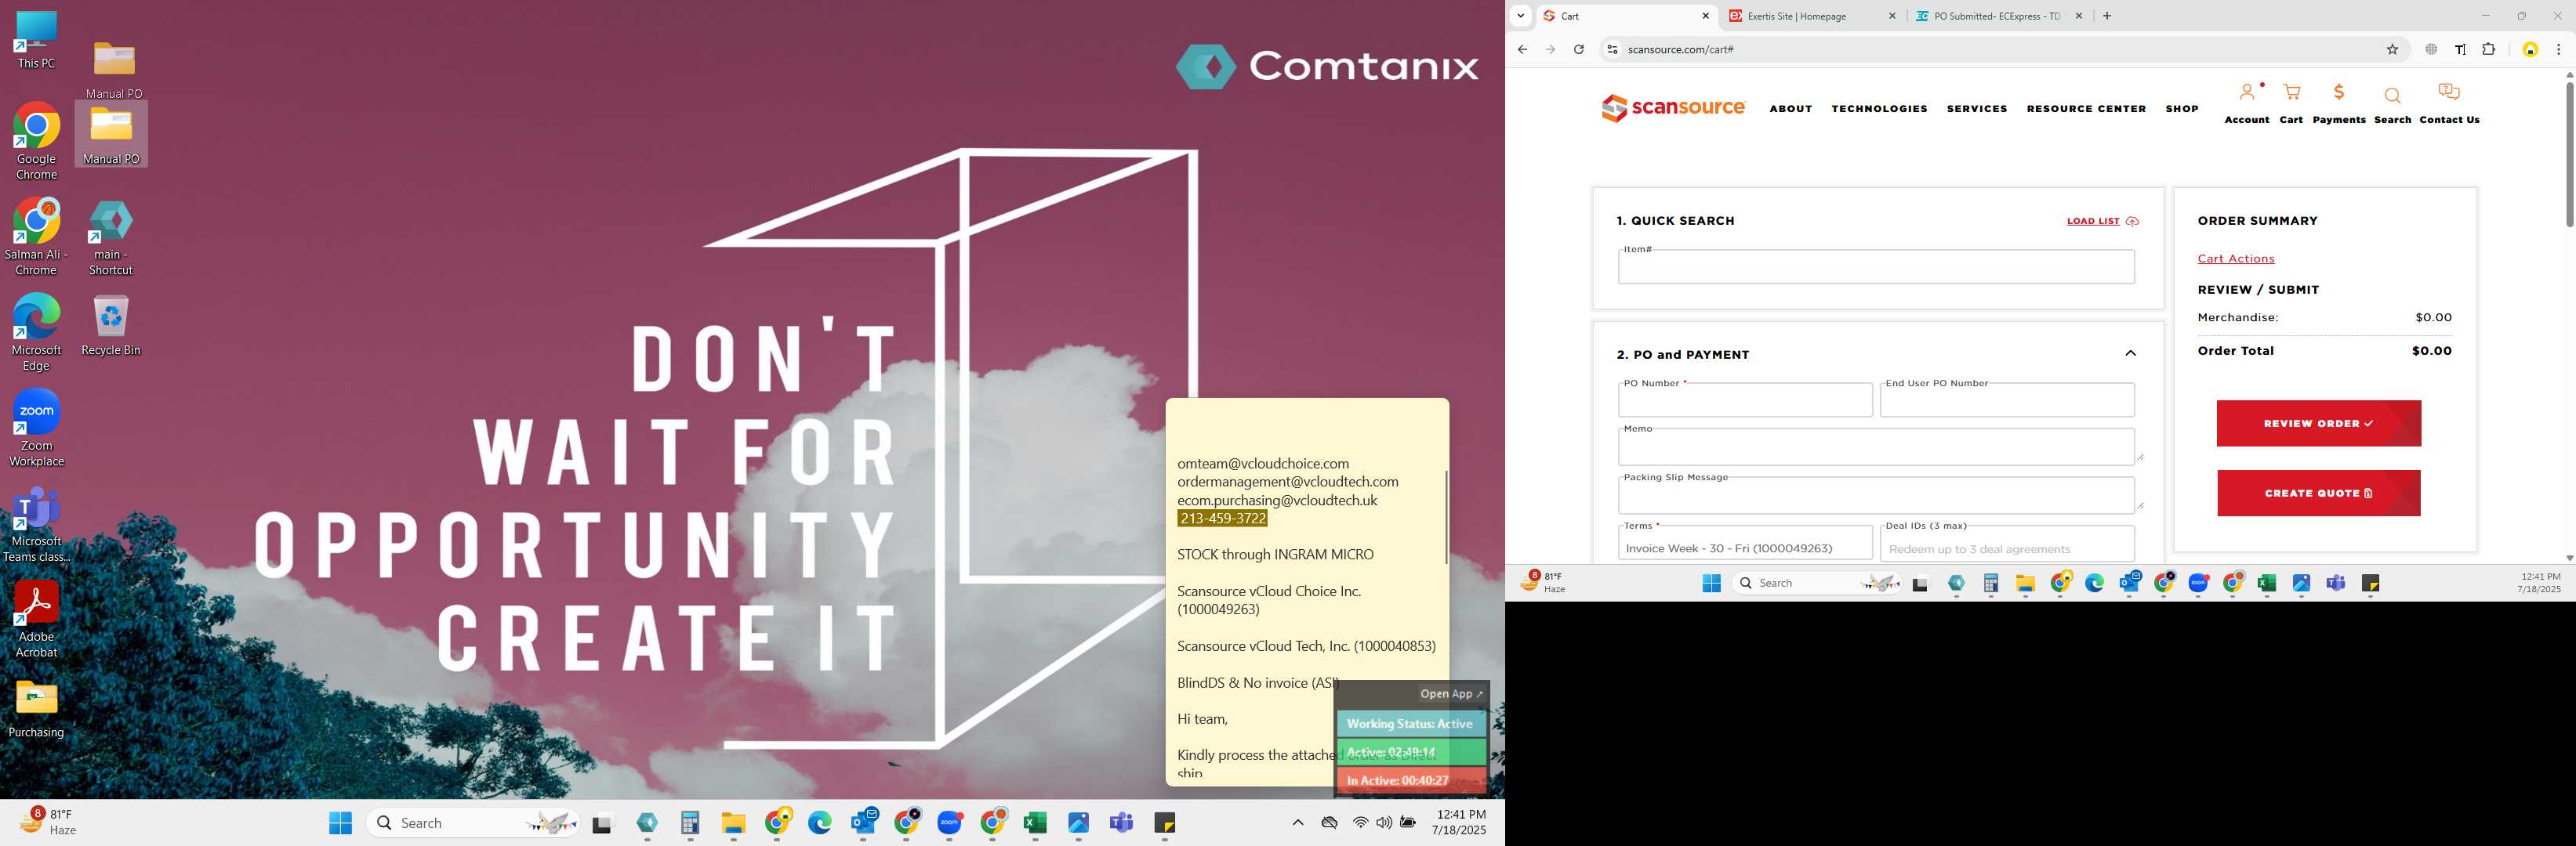The height and width of the screenshot is (846, 2576).
Task: Click the Working Status: Active bar
Action: (x=1411, y=724)
